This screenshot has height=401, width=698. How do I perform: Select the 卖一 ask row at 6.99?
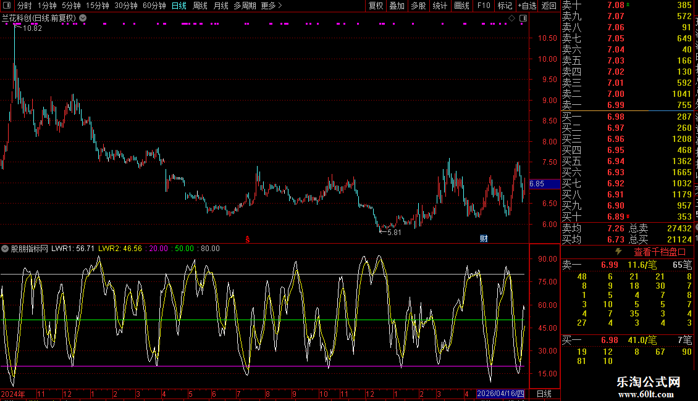click(627, 105)
